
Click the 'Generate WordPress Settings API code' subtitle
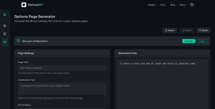(x=51, y=21)
